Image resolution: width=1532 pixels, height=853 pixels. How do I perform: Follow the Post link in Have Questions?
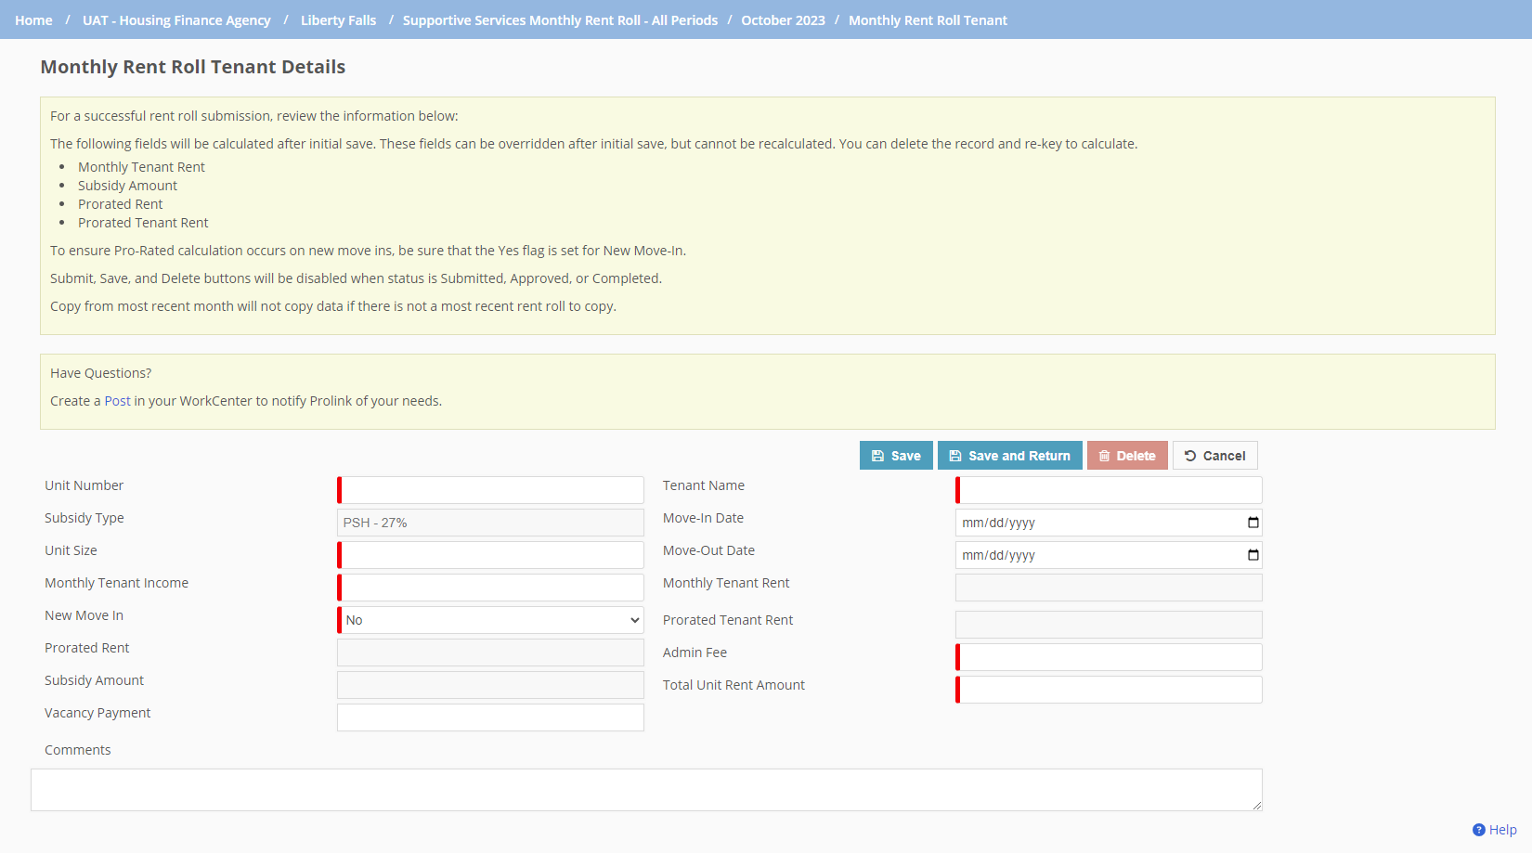point(117,401)
